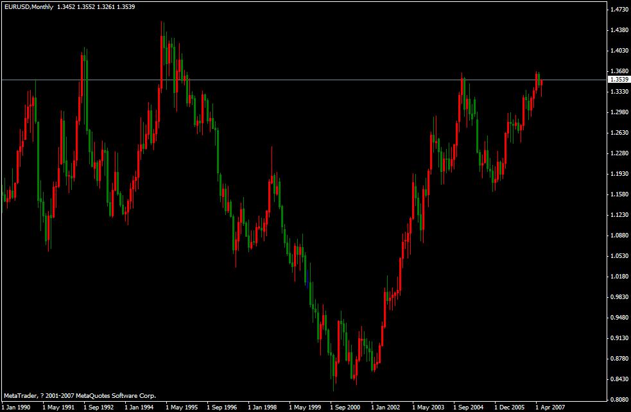Click the 1 Sep 2004 date label

(x=468, y=407)
